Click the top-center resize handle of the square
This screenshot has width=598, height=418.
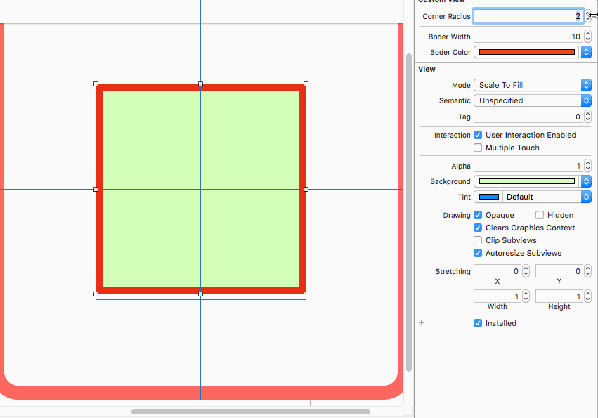200,84
